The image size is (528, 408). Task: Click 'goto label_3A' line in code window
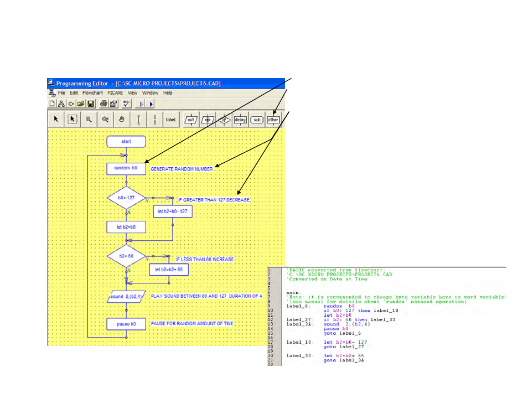click(344, 360)
